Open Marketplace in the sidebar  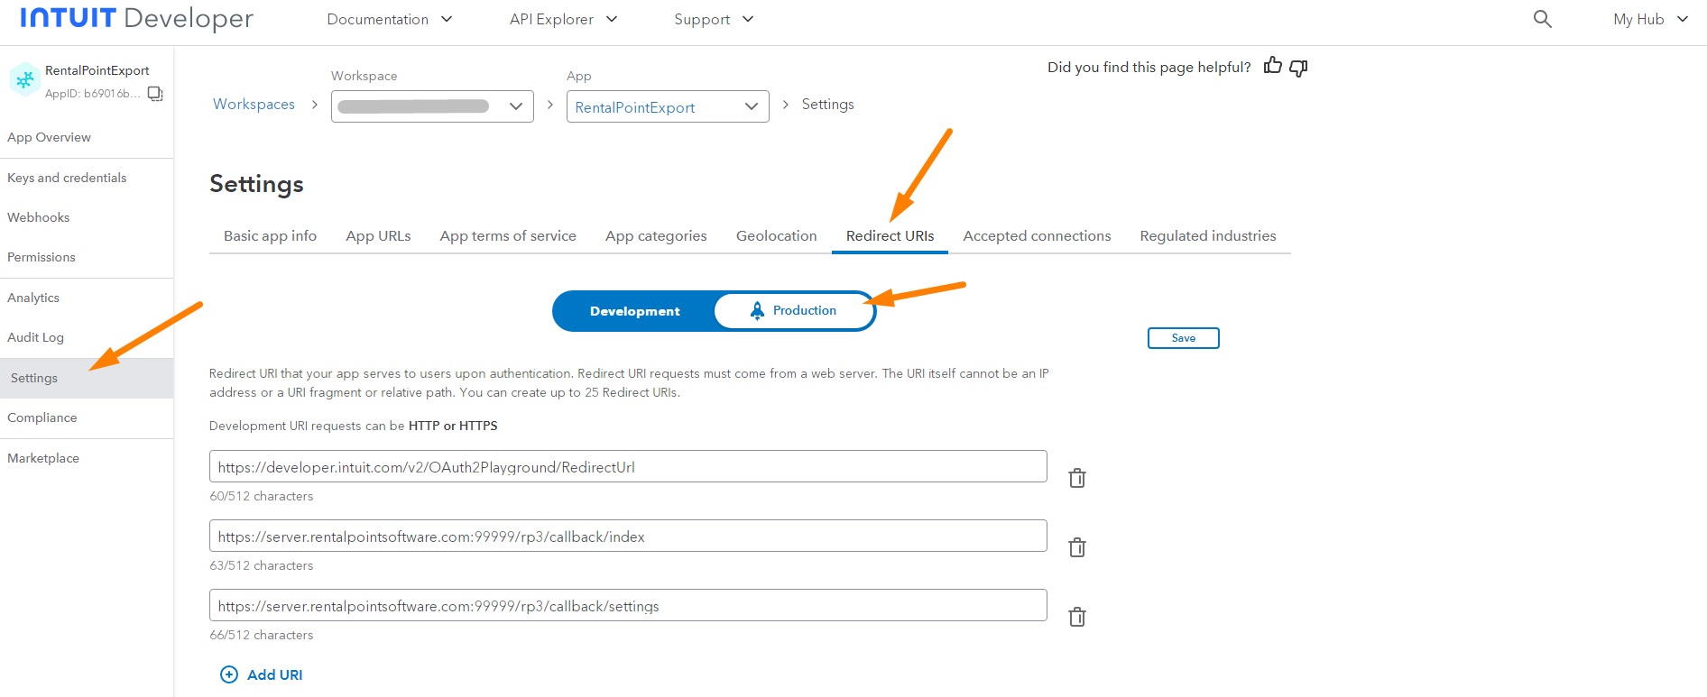(x=87, y=458)
